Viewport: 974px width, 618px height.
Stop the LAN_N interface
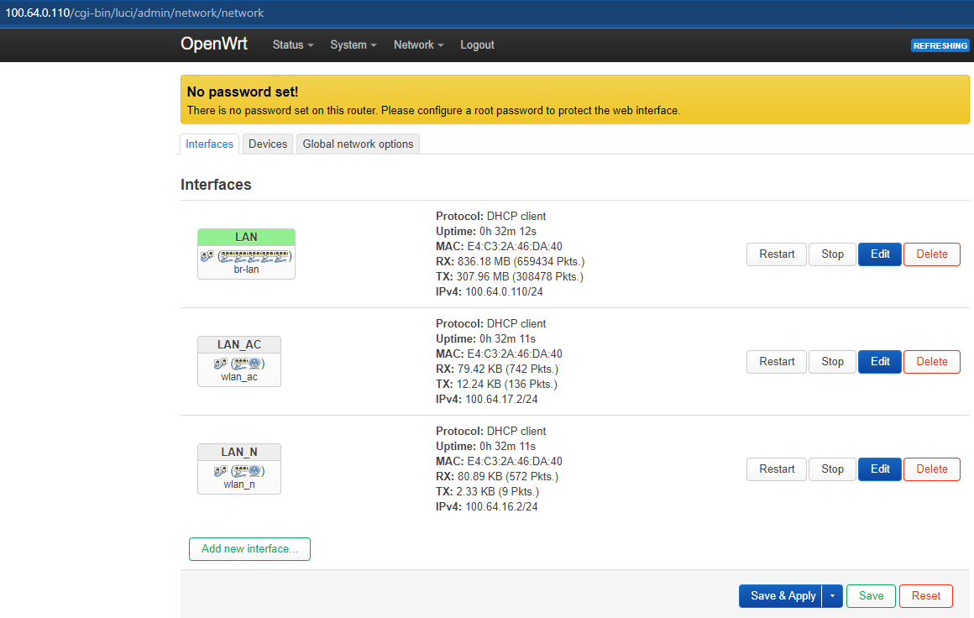tap(832, 469)
